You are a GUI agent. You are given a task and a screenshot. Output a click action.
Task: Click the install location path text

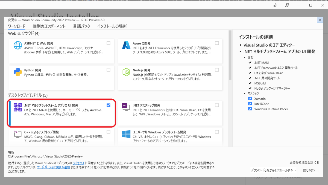tap(45, 156)
